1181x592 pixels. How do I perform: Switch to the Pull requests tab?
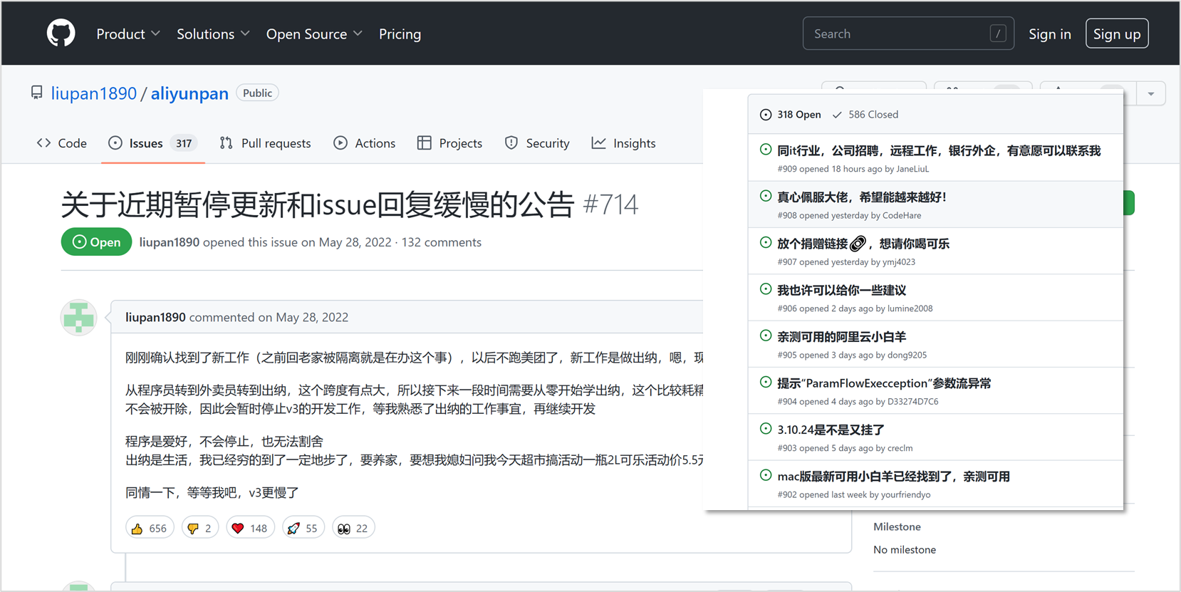tap(266, 143)
